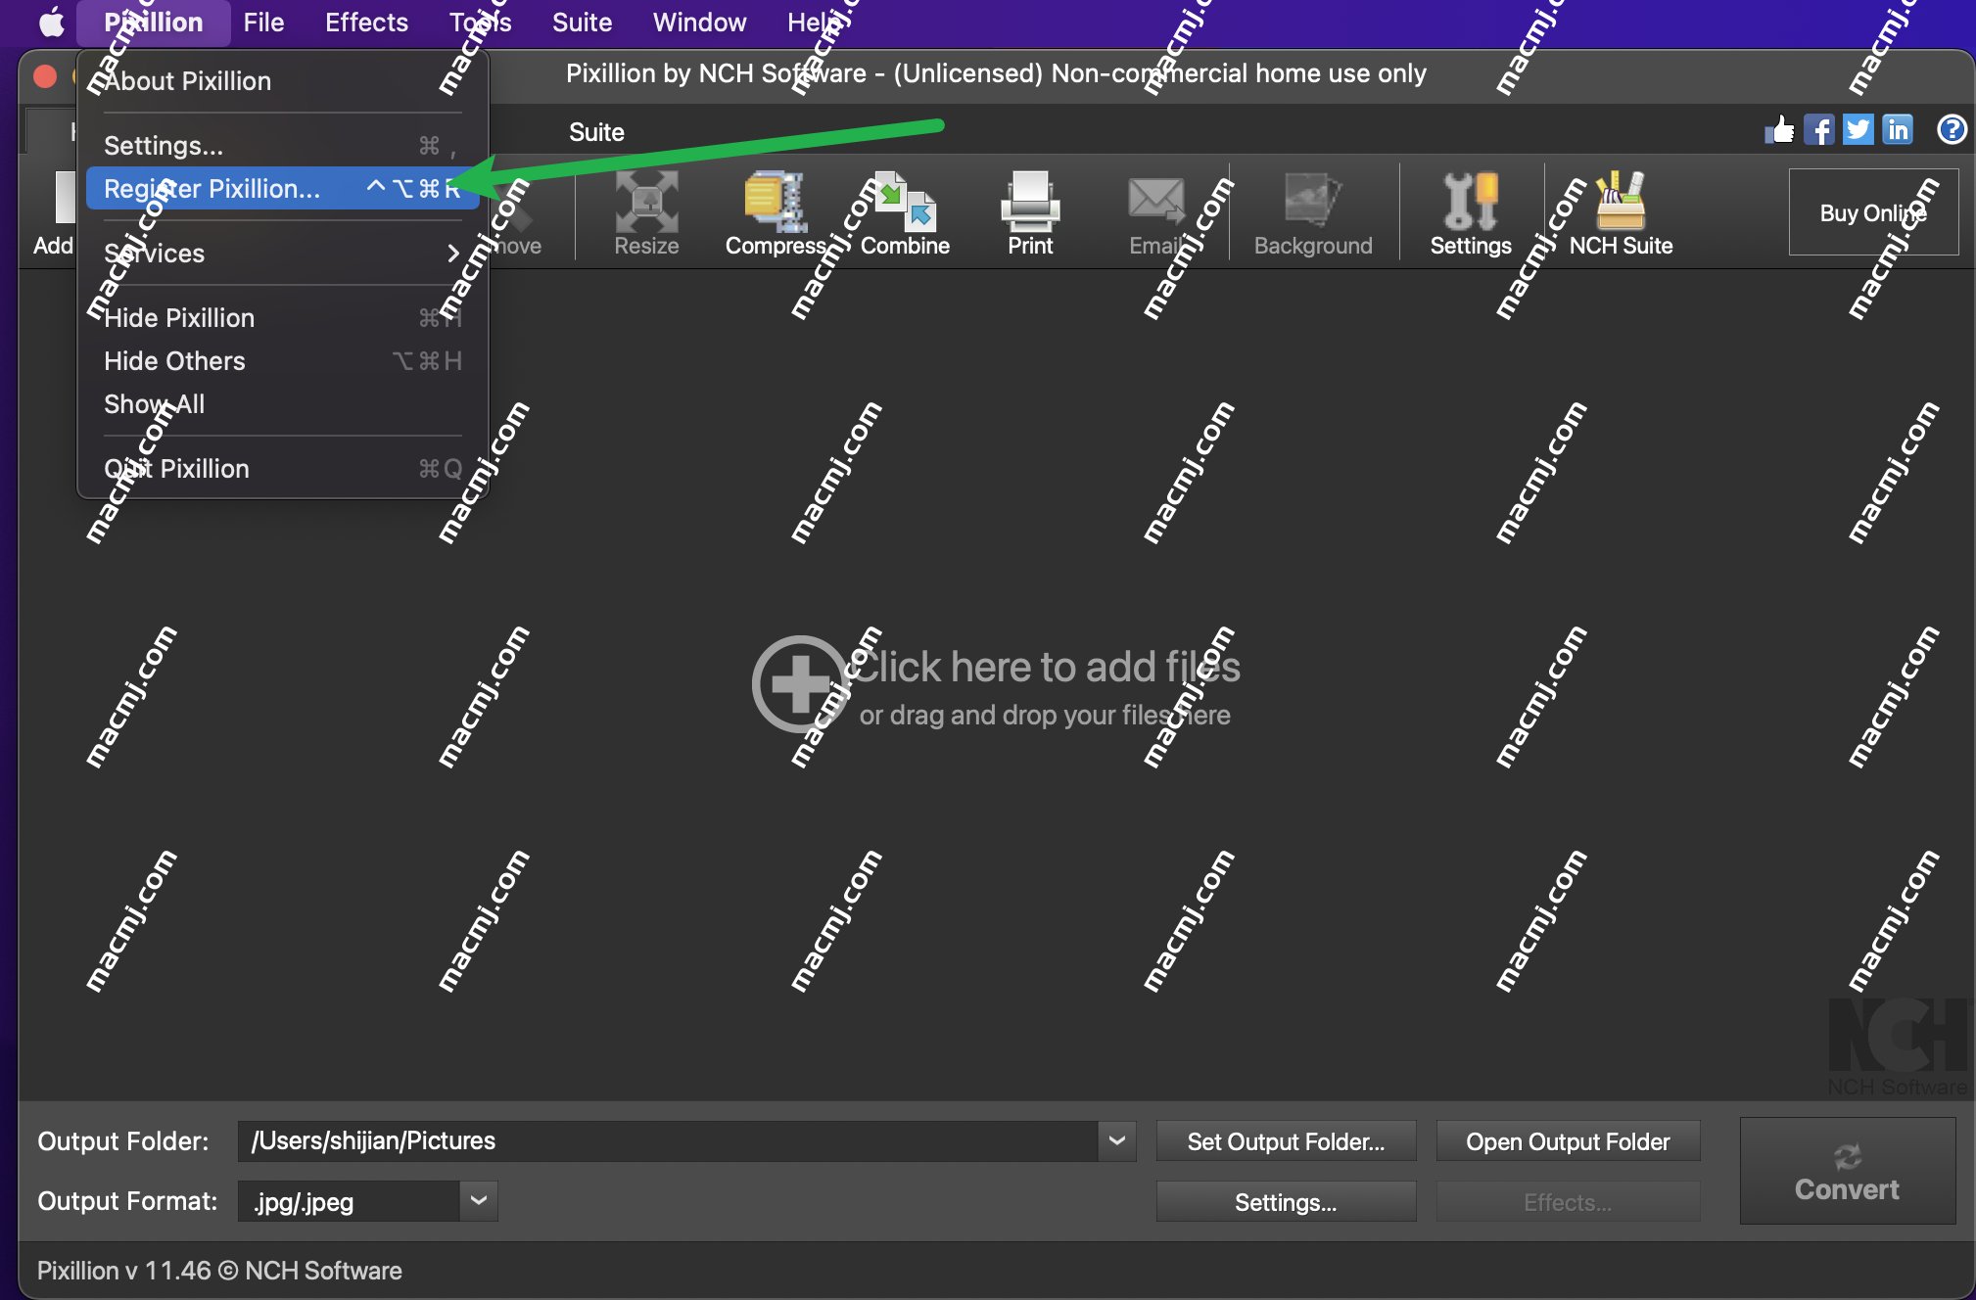Viewport: 1976px width, 1300px height.
Task: Expand the Output Folder dropdown arrow
Action: 1117,1141
